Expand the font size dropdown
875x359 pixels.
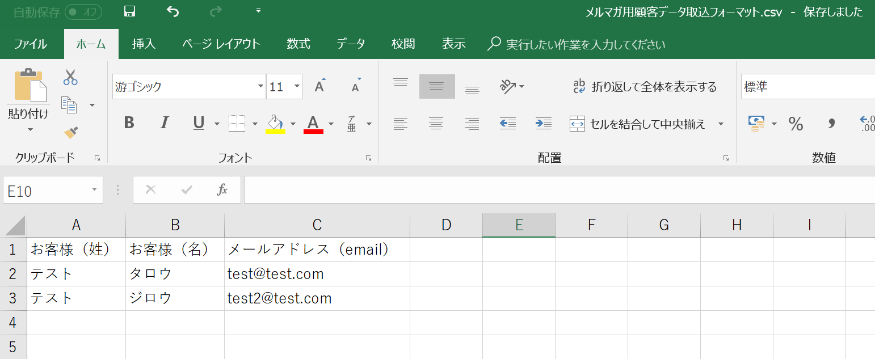(x=297, y=87)
